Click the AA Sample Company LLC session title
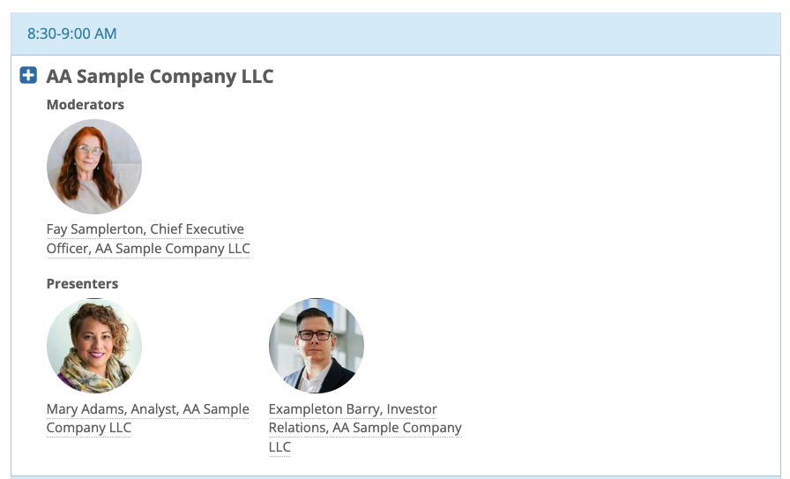 click(x=160, y=77)
